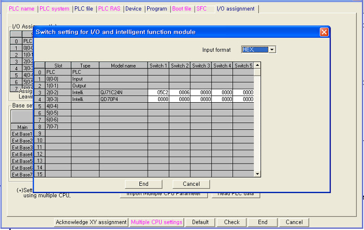Open the Input format dropdown
The height and width of the screenshot is (230, 364).
(x=272, y=50)
